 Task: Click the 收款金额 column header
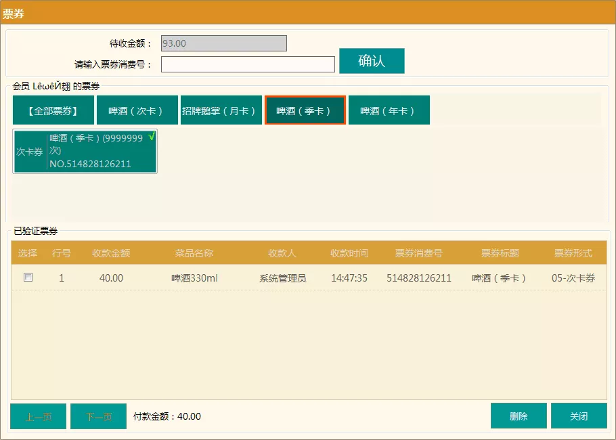coord(111,253)
